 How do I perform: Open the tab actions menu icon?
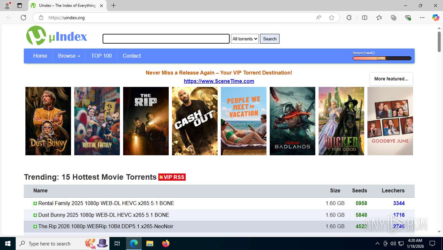[x=20, y=6]
